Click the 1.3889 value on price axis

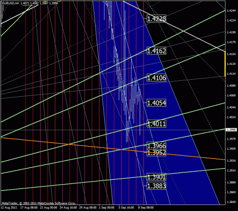pos(231,183)
